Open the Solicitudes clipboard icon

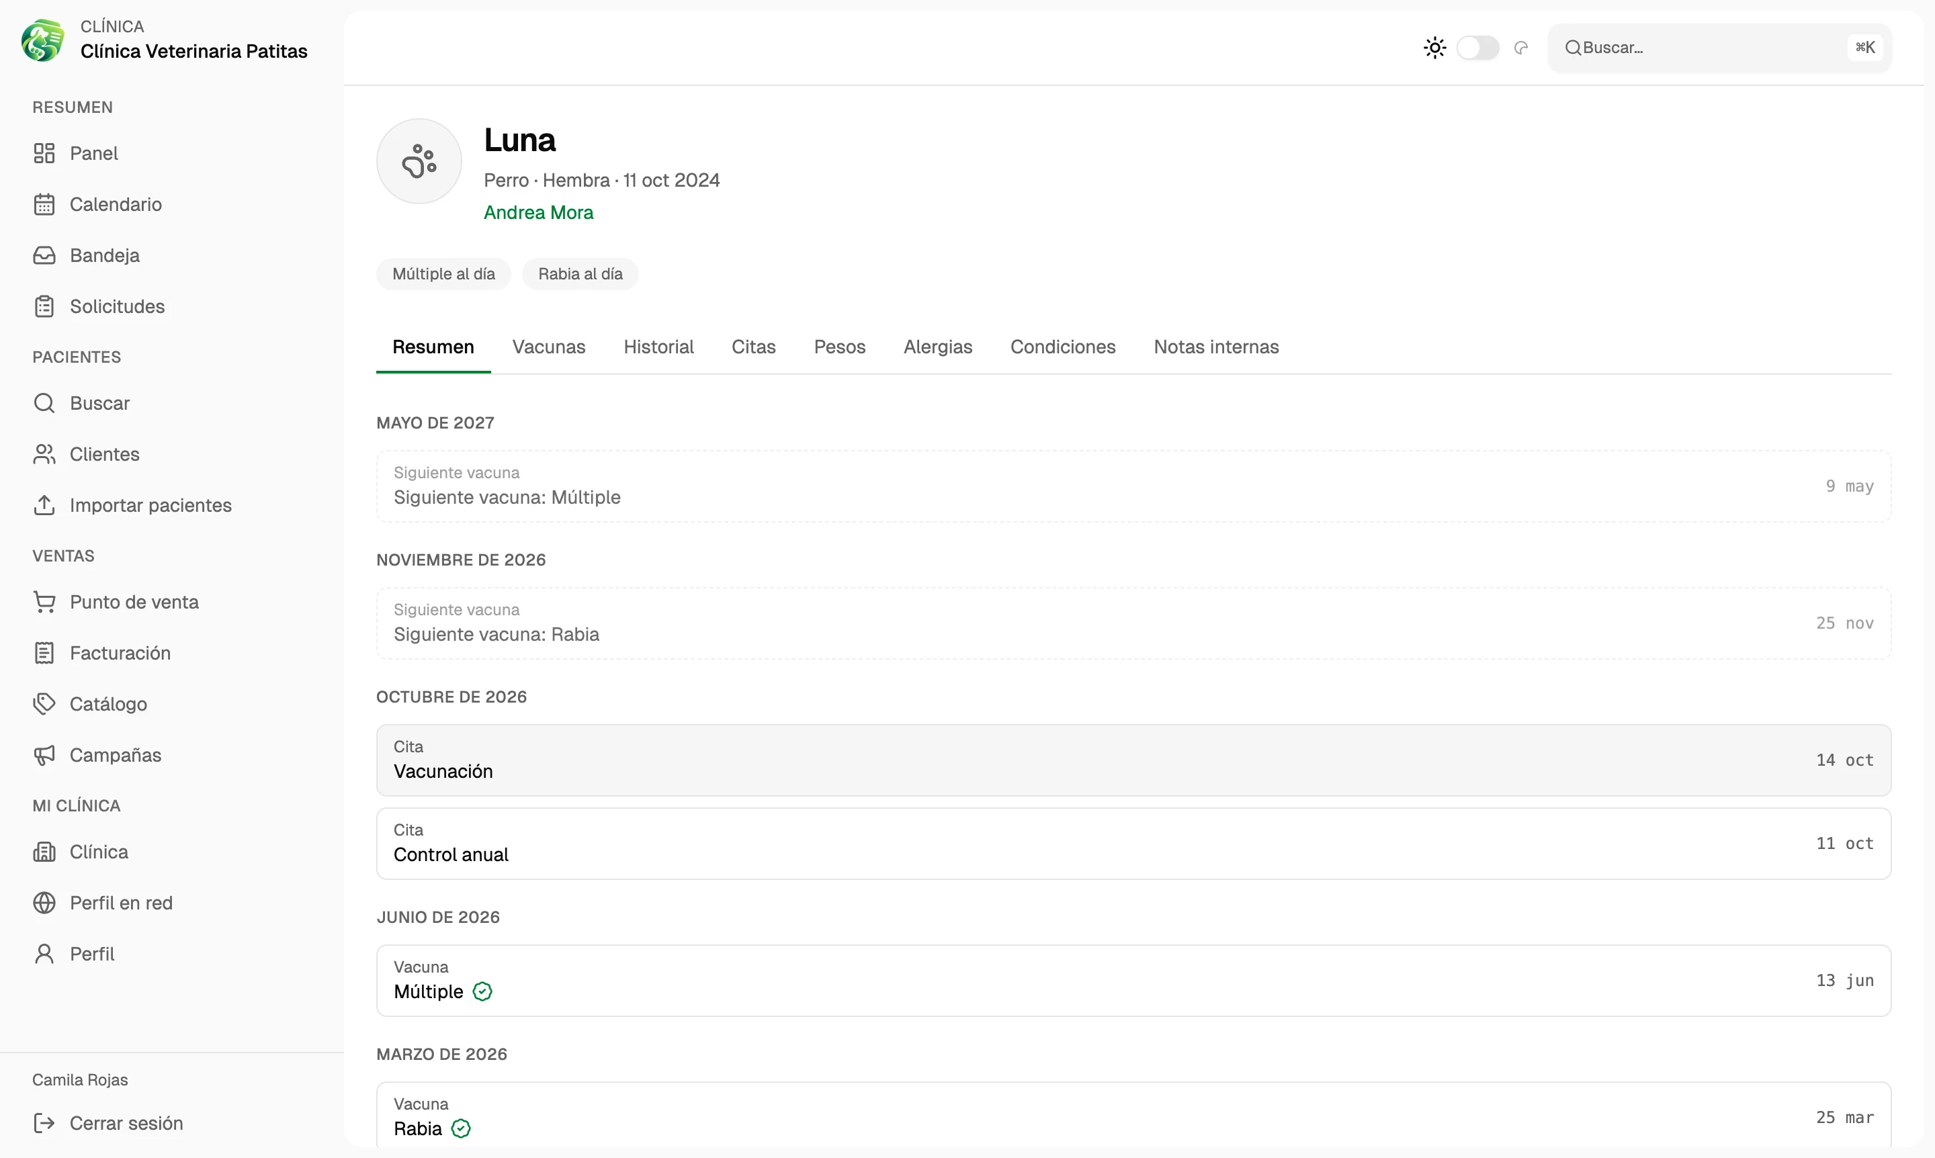tap(44, 307)
